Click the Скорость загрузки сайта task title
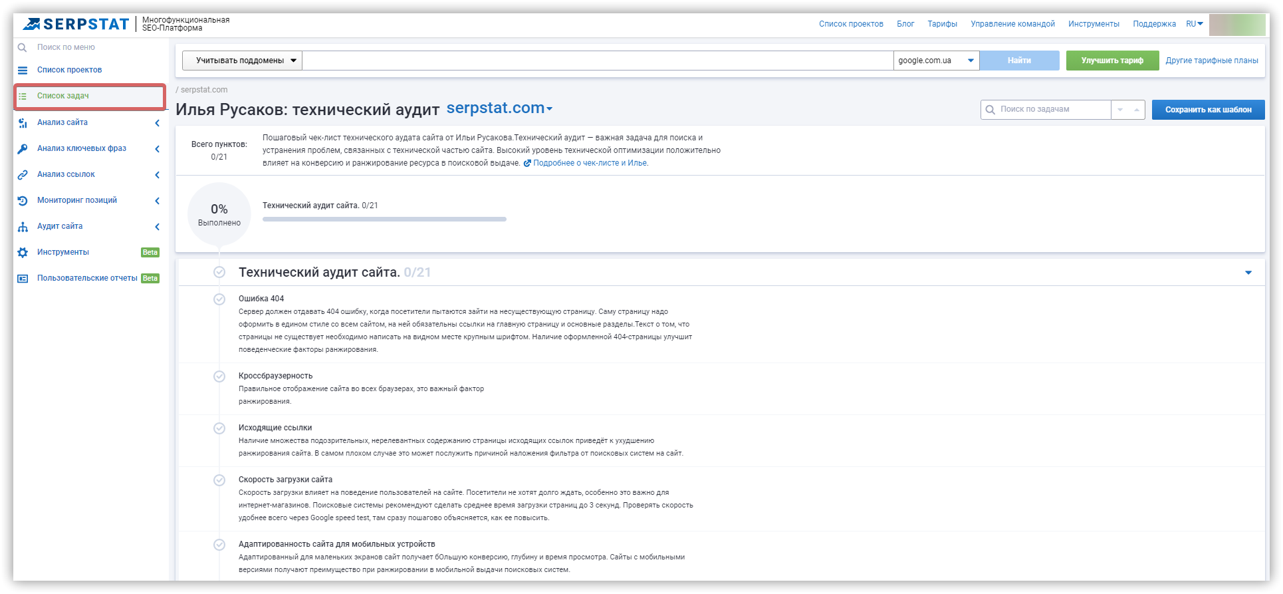Screen dimensions: 1283x594 coord(285,480)
